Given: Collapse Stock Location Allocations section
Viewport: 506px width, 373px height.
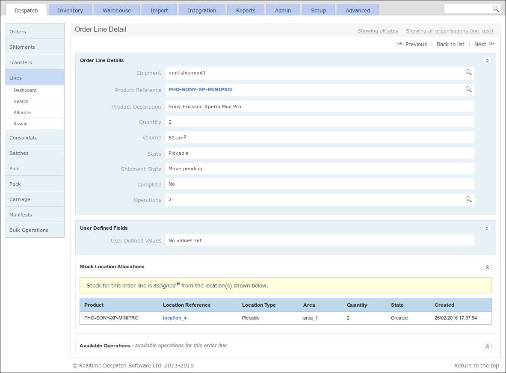Looking at the screenshot, I should [x=487, y=267].
